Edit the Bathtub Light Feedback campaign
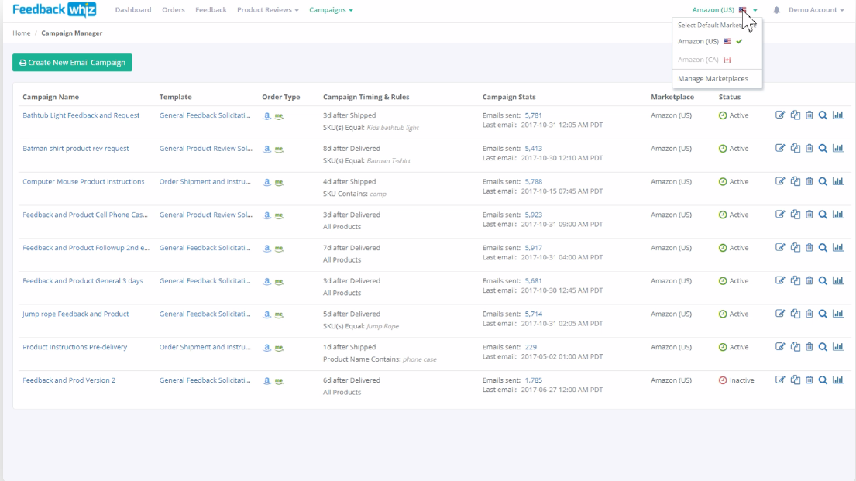856x481 pixels. [x=780, y=115]
